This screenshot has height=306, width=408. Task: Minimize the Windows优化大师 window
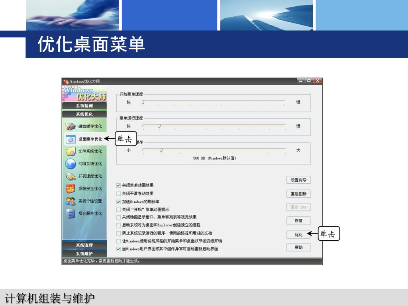pyautogui.click(x=301, y=81)
